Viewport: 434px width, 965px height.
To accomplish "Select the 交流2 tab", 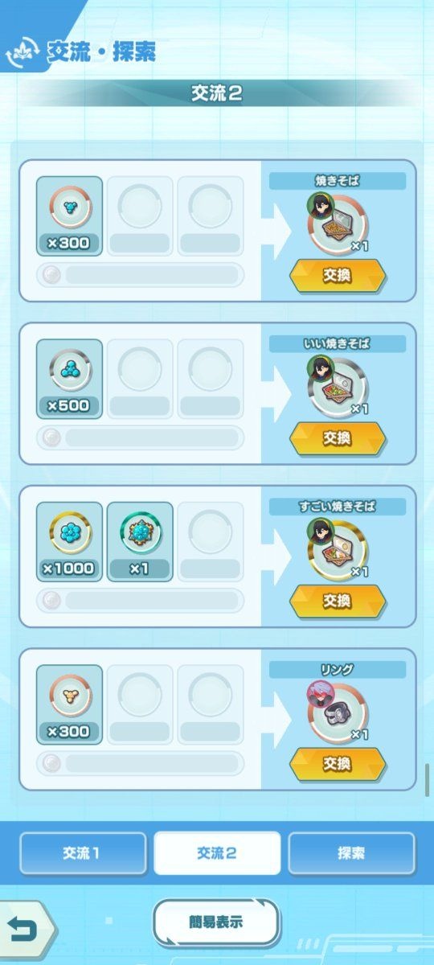I will coord(217,853).
